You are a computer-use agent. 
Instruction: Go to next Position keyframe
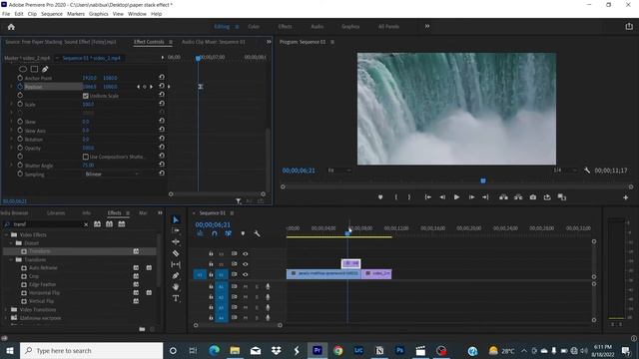[151, 87]
